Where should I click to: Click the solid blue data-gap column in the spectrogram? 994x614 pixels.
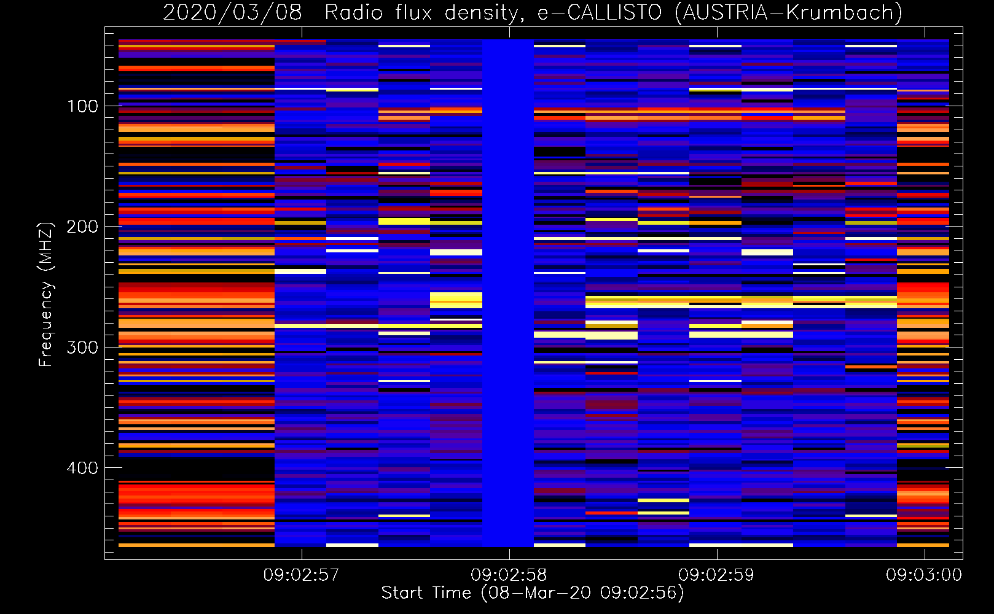[508, 293]
